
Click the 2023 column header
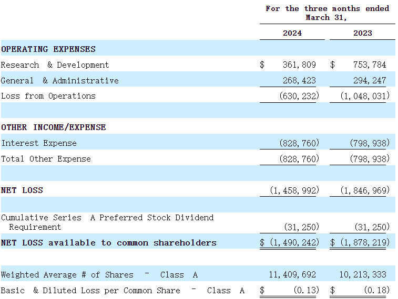click(362, 33)
